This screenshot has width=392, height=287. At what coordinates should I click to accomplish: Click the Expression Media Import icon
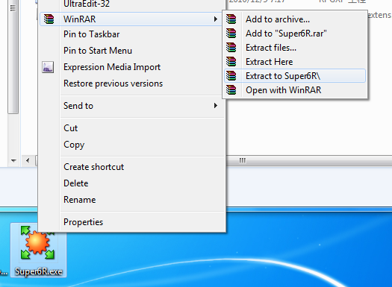48,67
